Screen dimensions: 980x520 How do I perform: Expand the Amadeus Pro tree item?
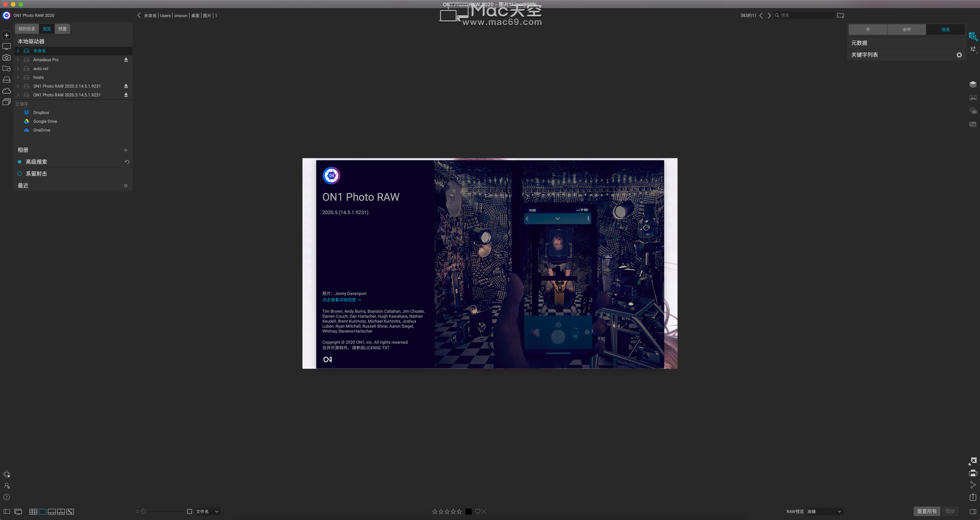(18, 60)
